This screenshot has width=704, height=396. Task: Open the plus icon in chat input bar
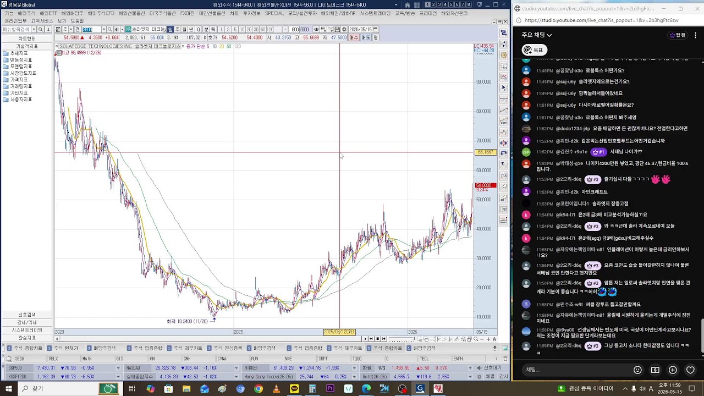click(673, 370)
